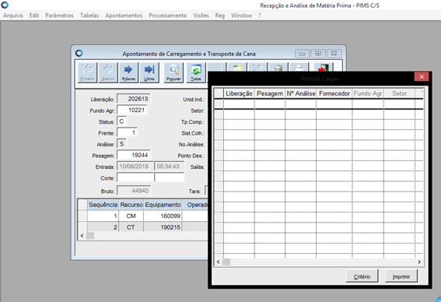Click the Pesagem column header in Procura Cargas
Screen dimensions: 441x302
(x=270, y=93)
